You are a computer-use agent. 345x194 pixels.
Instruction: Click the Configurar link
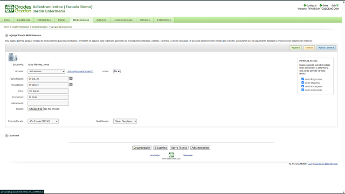[x=312, y=5]
